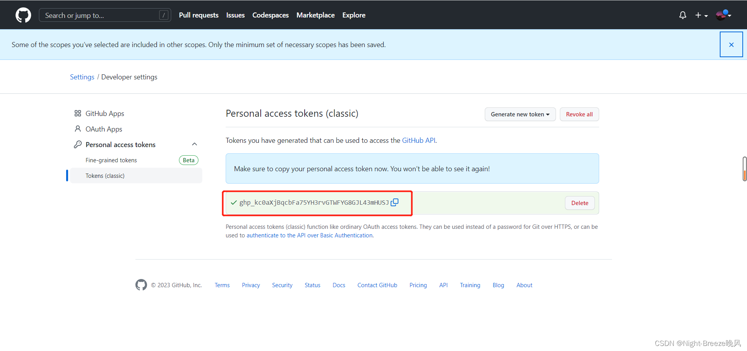Open Pricing footer link
This screenshot has width=747, height=351.
[418, 285]
